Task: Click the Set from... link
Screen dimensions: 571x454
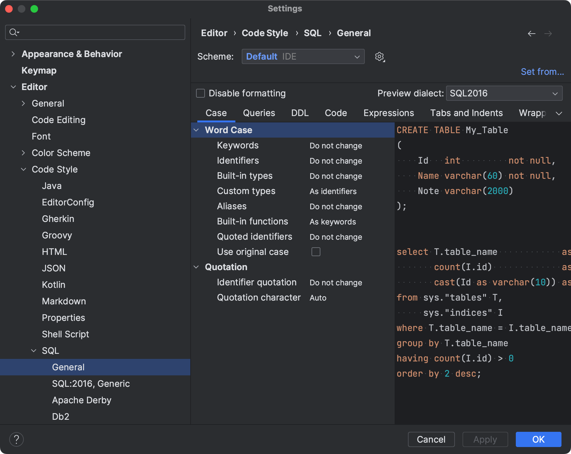Action: 542,72
